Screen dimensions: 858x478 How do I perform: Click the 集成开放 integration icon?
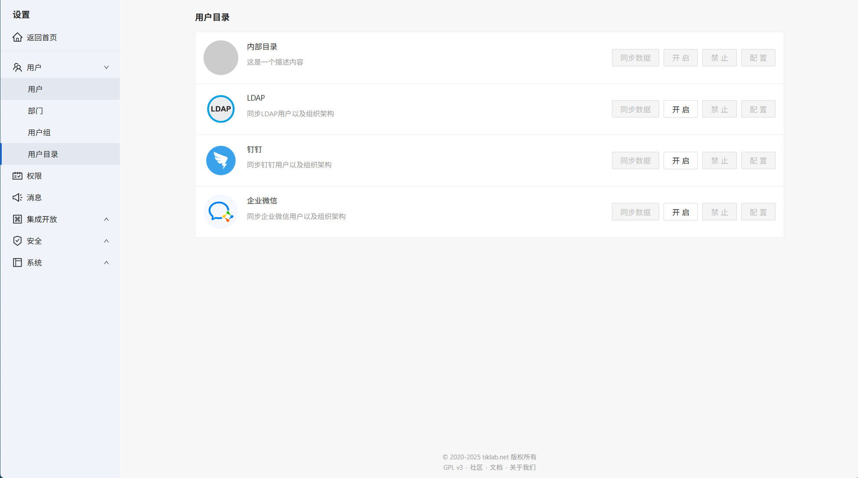point(17,219)
